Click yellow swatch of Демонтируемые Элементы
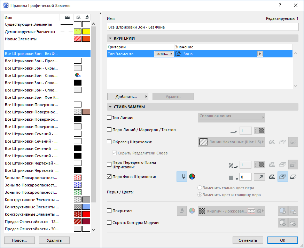The height and width of the screenshot is (248, 304). coord(86,32)
